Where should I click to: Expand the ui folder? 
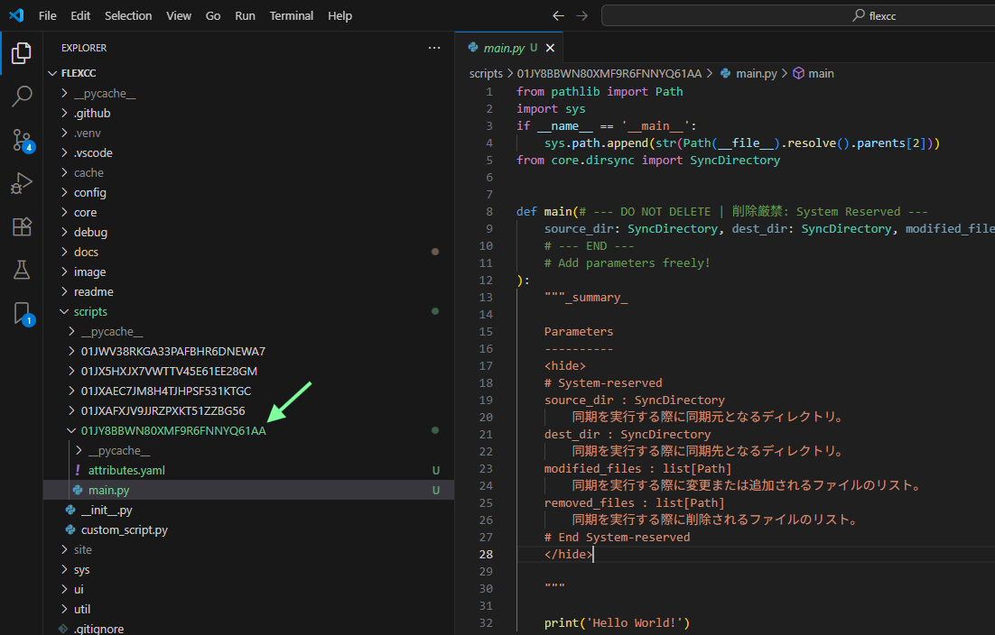tap(248, 589)
